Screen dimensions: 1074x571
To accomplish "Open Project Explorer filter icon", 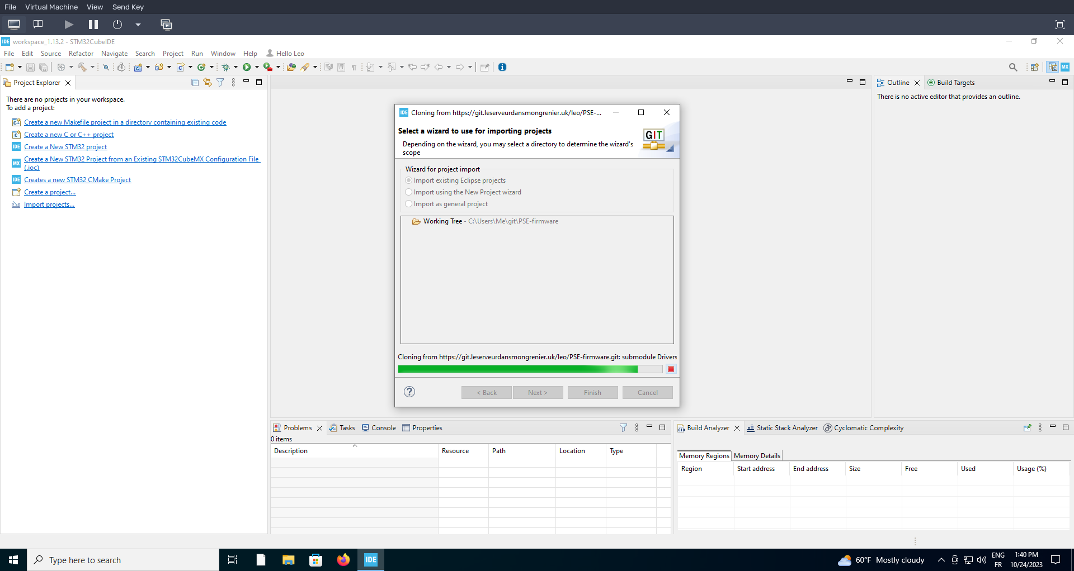I will coord(220,83).
